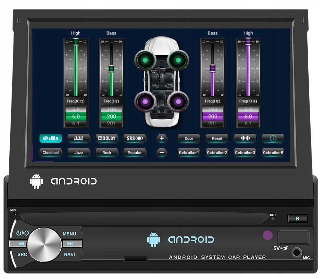Switch source with SRC button
This screenshot has width=325, height=278.
click(x=22, y=254)
